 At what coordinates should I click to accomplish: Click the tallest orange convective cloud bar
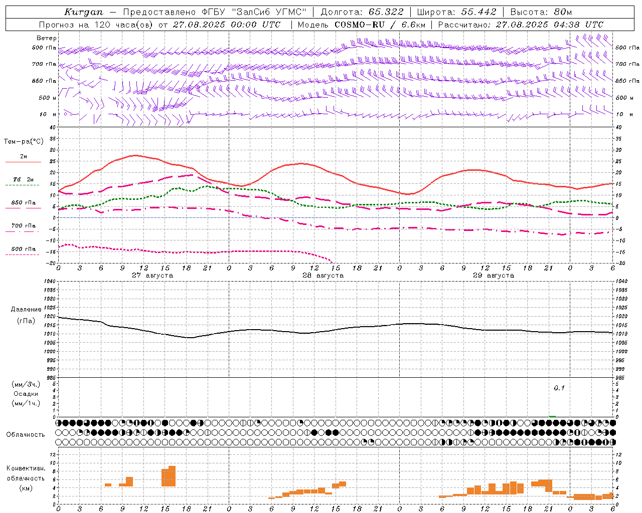172,476
